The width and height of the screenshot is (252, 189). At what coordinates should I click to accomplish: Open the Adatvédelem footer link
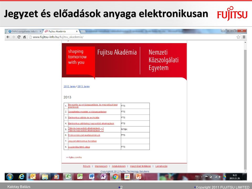pyautogui.click(x=119, y=166)
